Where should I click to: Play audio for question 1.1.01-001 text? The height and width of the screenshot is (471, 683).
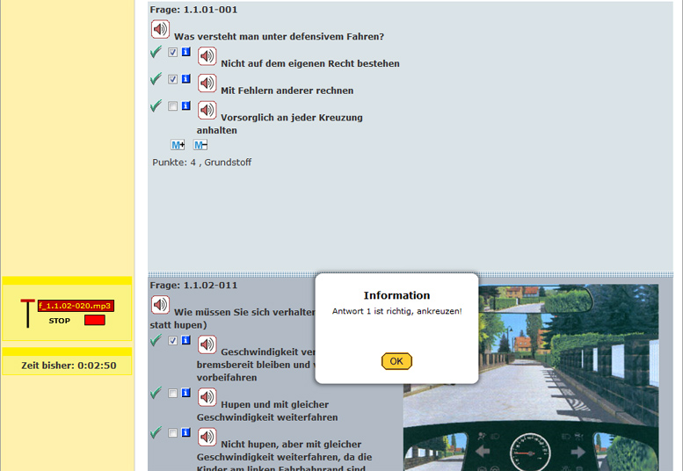coord(160,30)
